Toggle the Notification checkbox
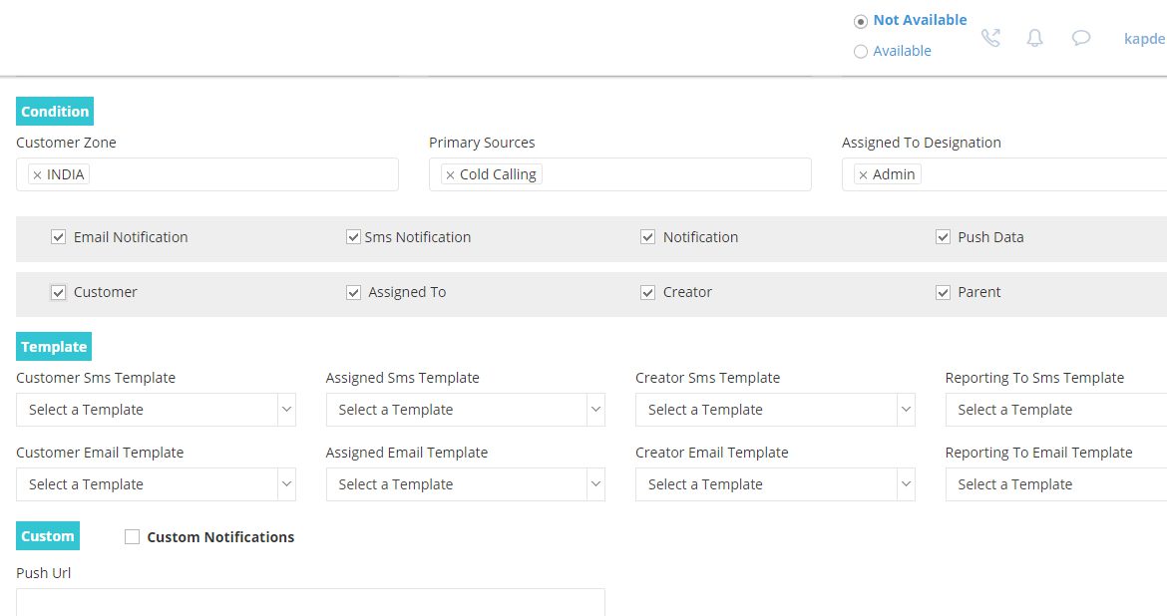 pyautogui.click(x=647, y=236)
